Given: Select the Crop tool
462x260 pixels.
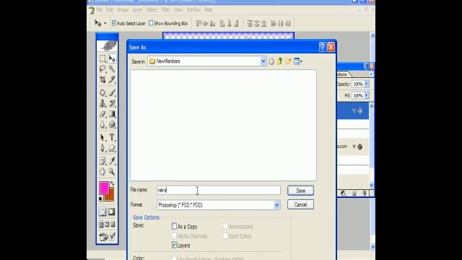Looking at the screenshot, I should (x=103, y=79).
